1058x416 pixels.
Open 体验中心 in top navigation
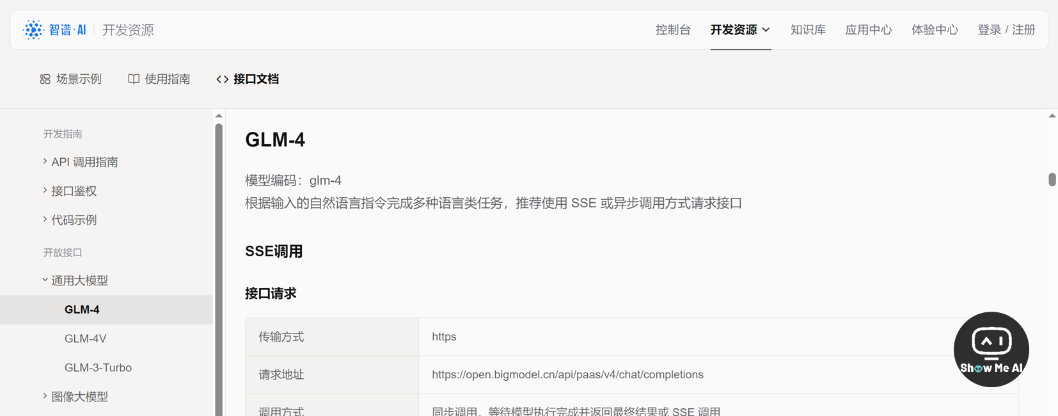(935, 30)
